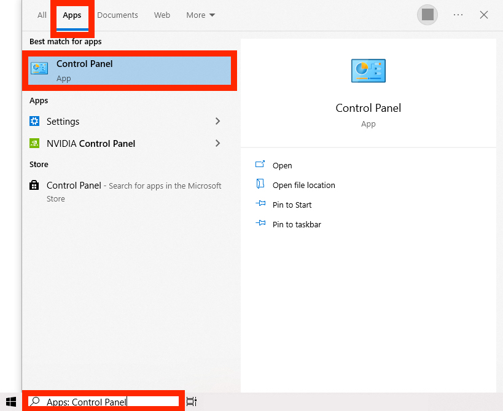The image size is (503, 411).
Task: Click the search magnifier icon in the taskbar
Action: [35, 401]
